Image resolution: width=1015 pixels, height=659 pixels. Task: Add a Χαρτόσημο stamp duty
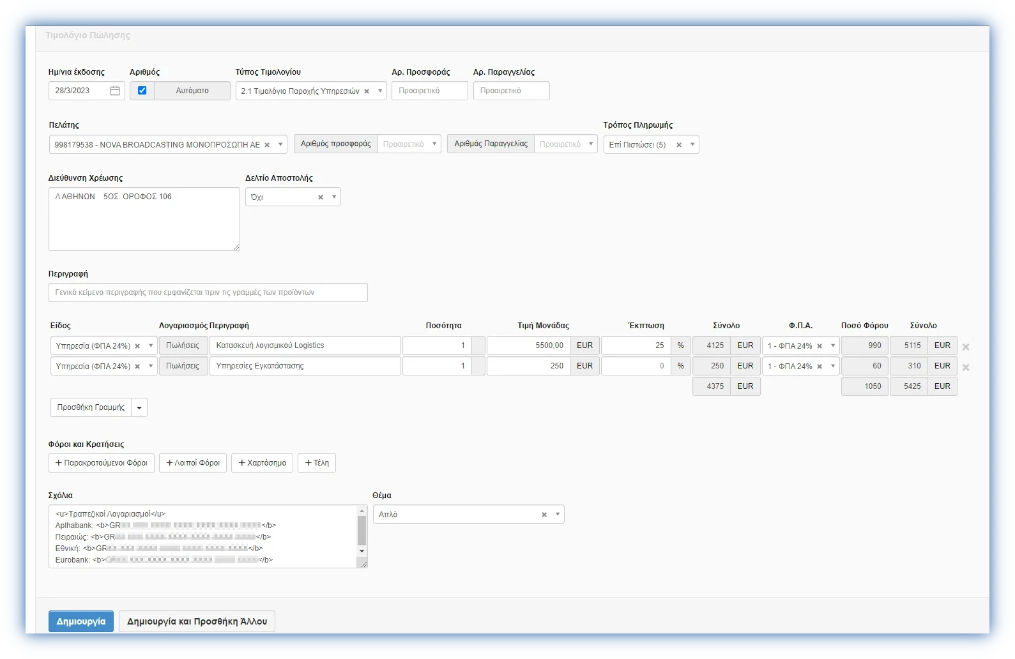[x=262, y=463]
